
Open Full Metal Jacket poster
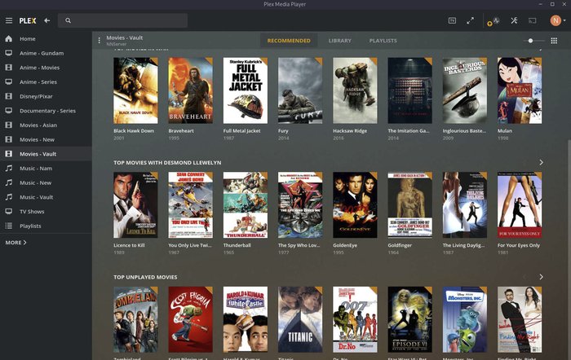click(x=246, y=90)
